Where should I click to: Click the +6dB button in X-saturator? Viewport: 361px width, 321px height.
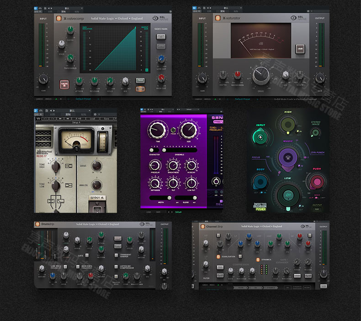point(300,49)
